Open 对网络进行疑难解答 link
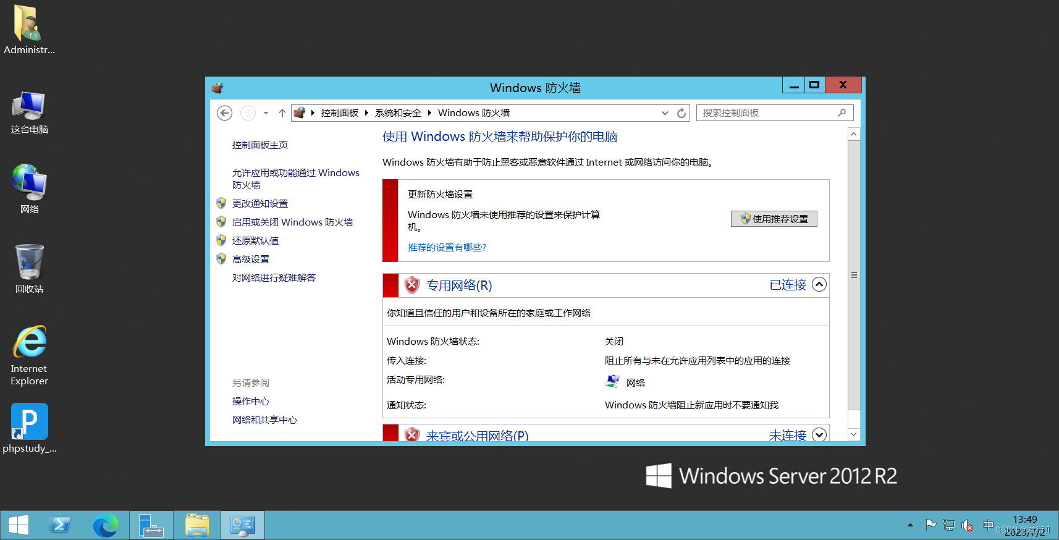This screenshot has height=540, width=1059. coord(274,277)
